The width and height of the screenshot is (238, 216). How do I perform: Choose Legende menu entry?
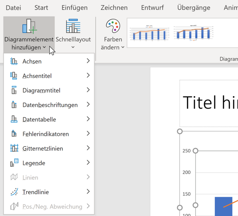tap(49, 163)
